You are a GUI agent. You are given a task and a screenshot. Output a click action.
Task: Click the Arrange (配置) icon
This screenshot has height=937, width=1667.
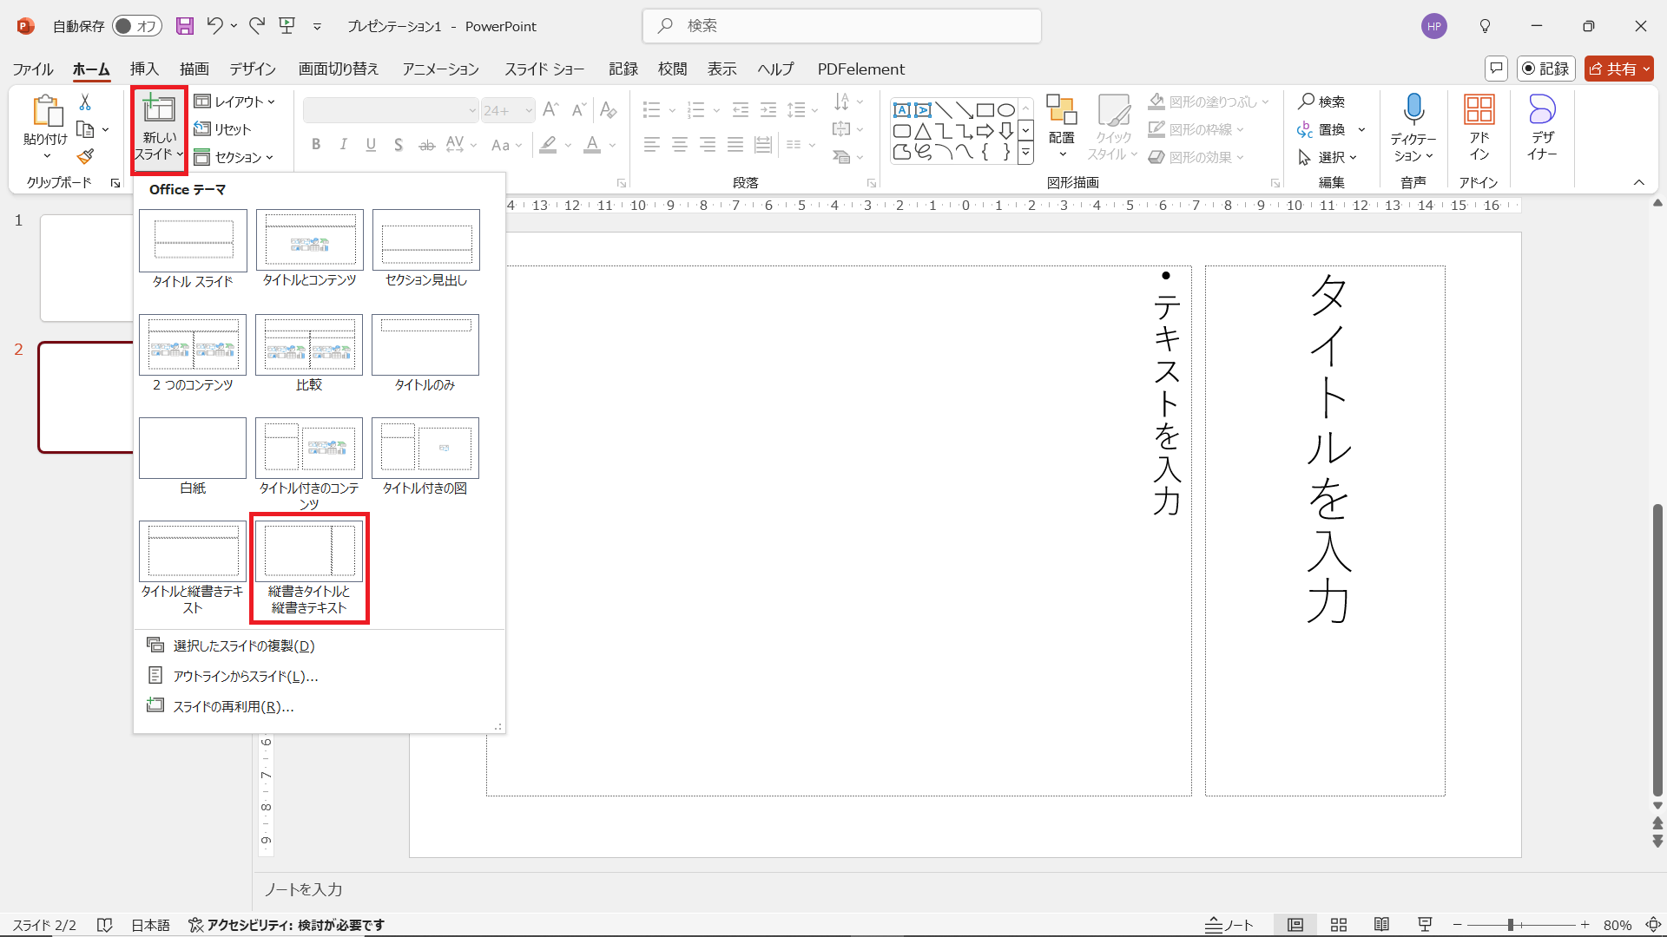1061,109
